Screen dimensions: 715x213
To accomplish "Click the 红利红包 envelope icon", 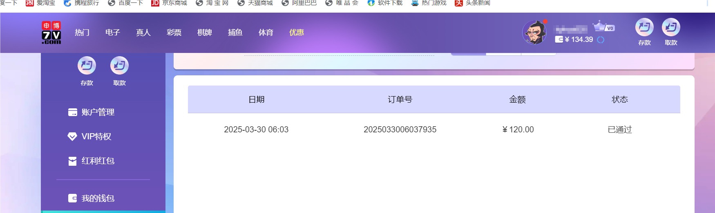I will tap(72, 161).
